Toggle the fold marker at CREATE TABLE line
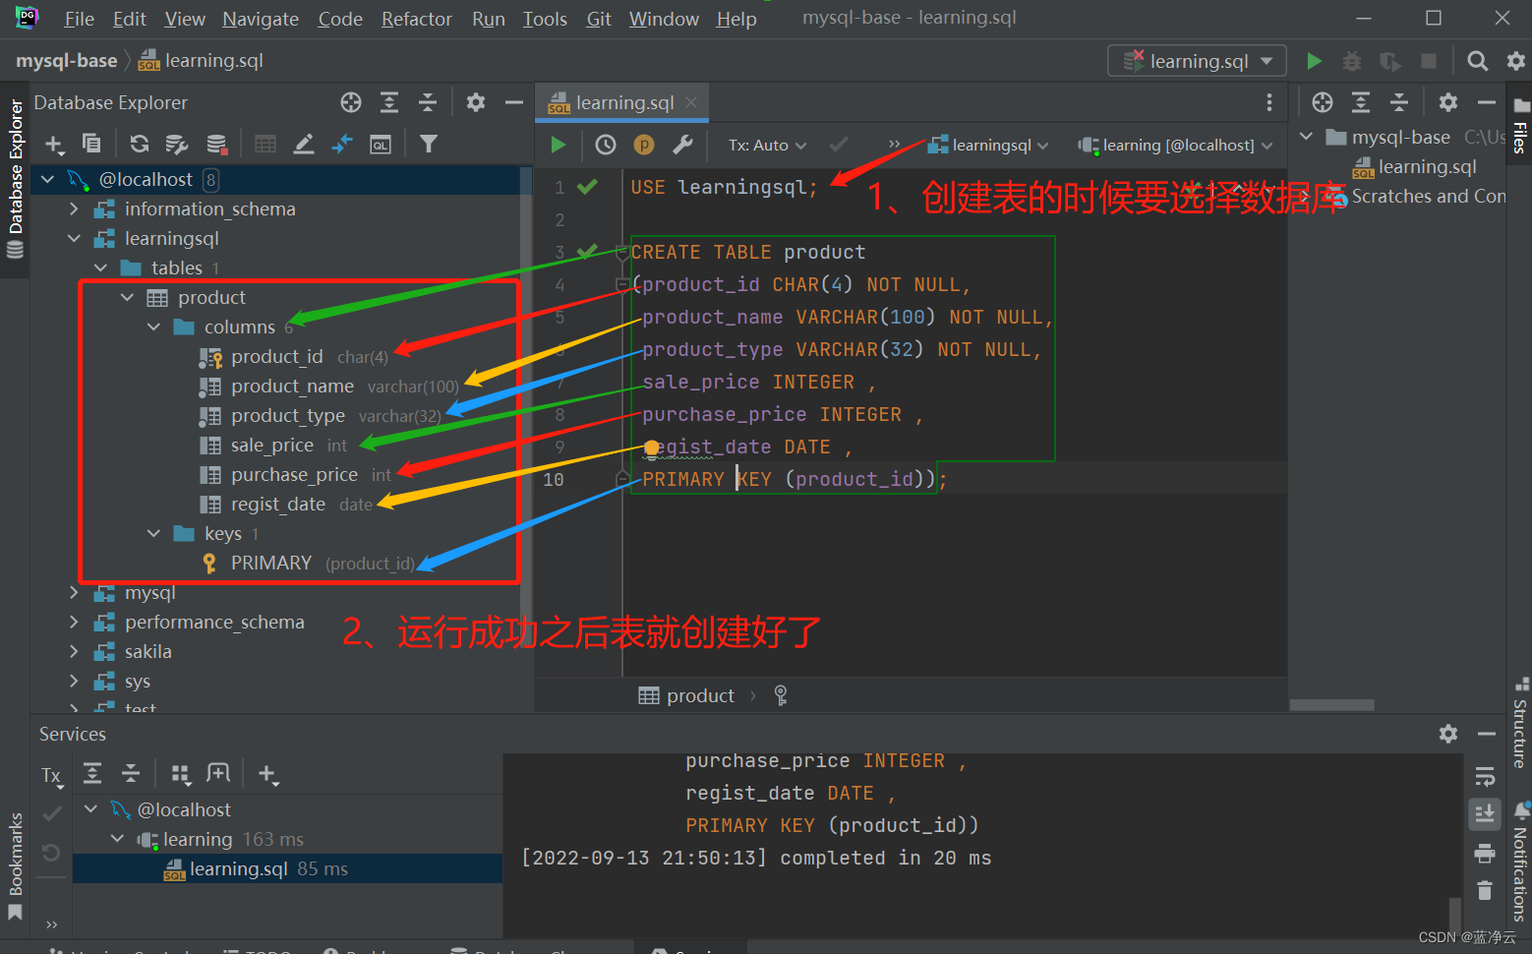 click(621, 253)
